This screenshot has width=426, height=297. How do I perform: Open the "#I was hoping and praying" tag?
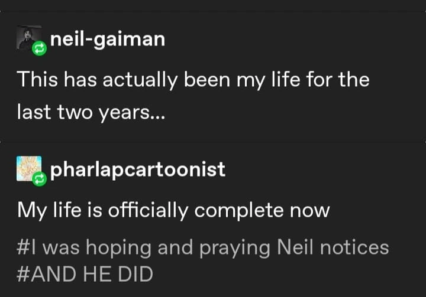coord(202,247)
